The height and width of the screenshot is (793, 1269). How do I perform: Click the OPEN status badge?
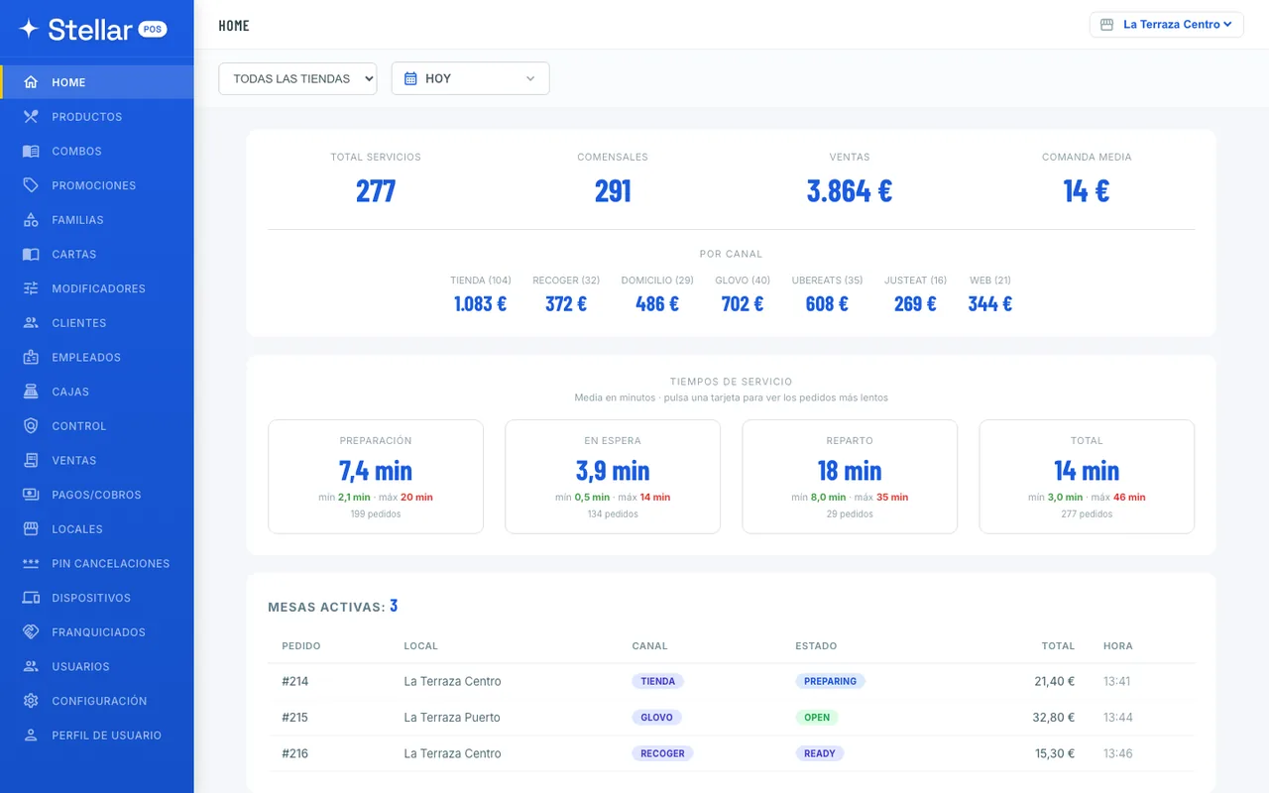pyautogui.click(x=817, y=718)
